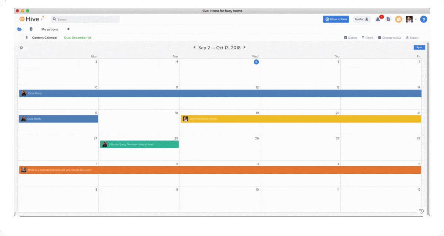The height and width of the screenshot is (236, 444).
Task: Open the Details panel
Action: pyautogui.click(x=350, y=38)
